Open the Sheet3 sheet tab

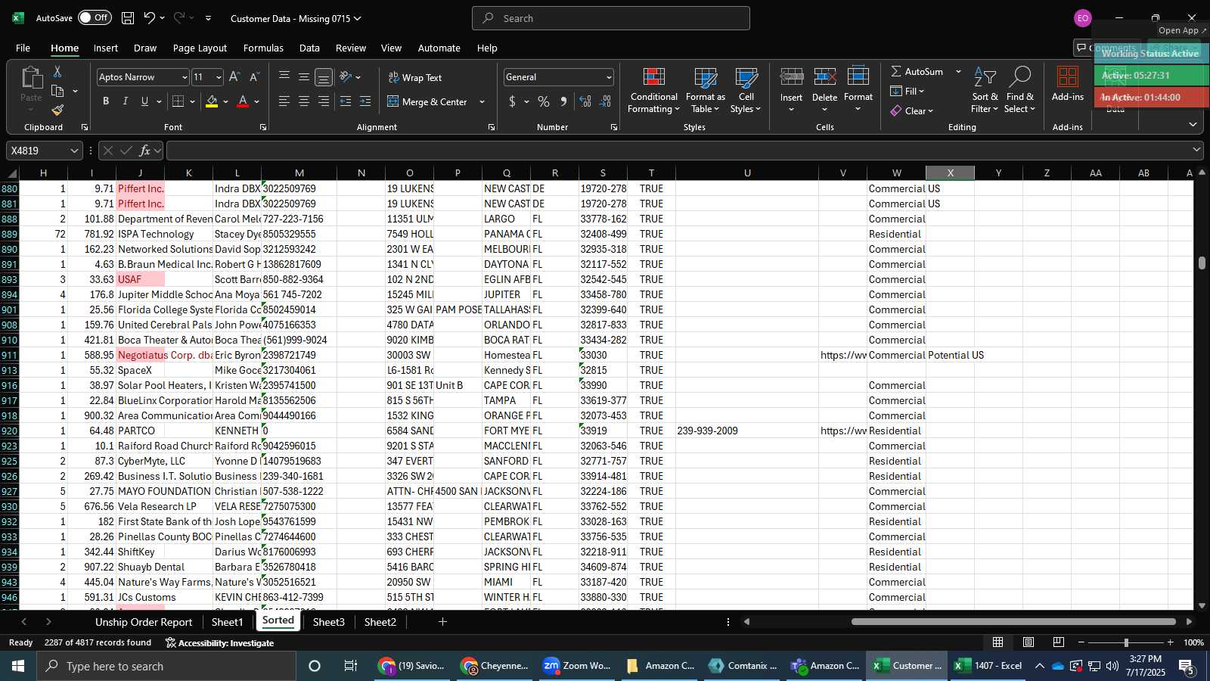[x=328, y=622]
